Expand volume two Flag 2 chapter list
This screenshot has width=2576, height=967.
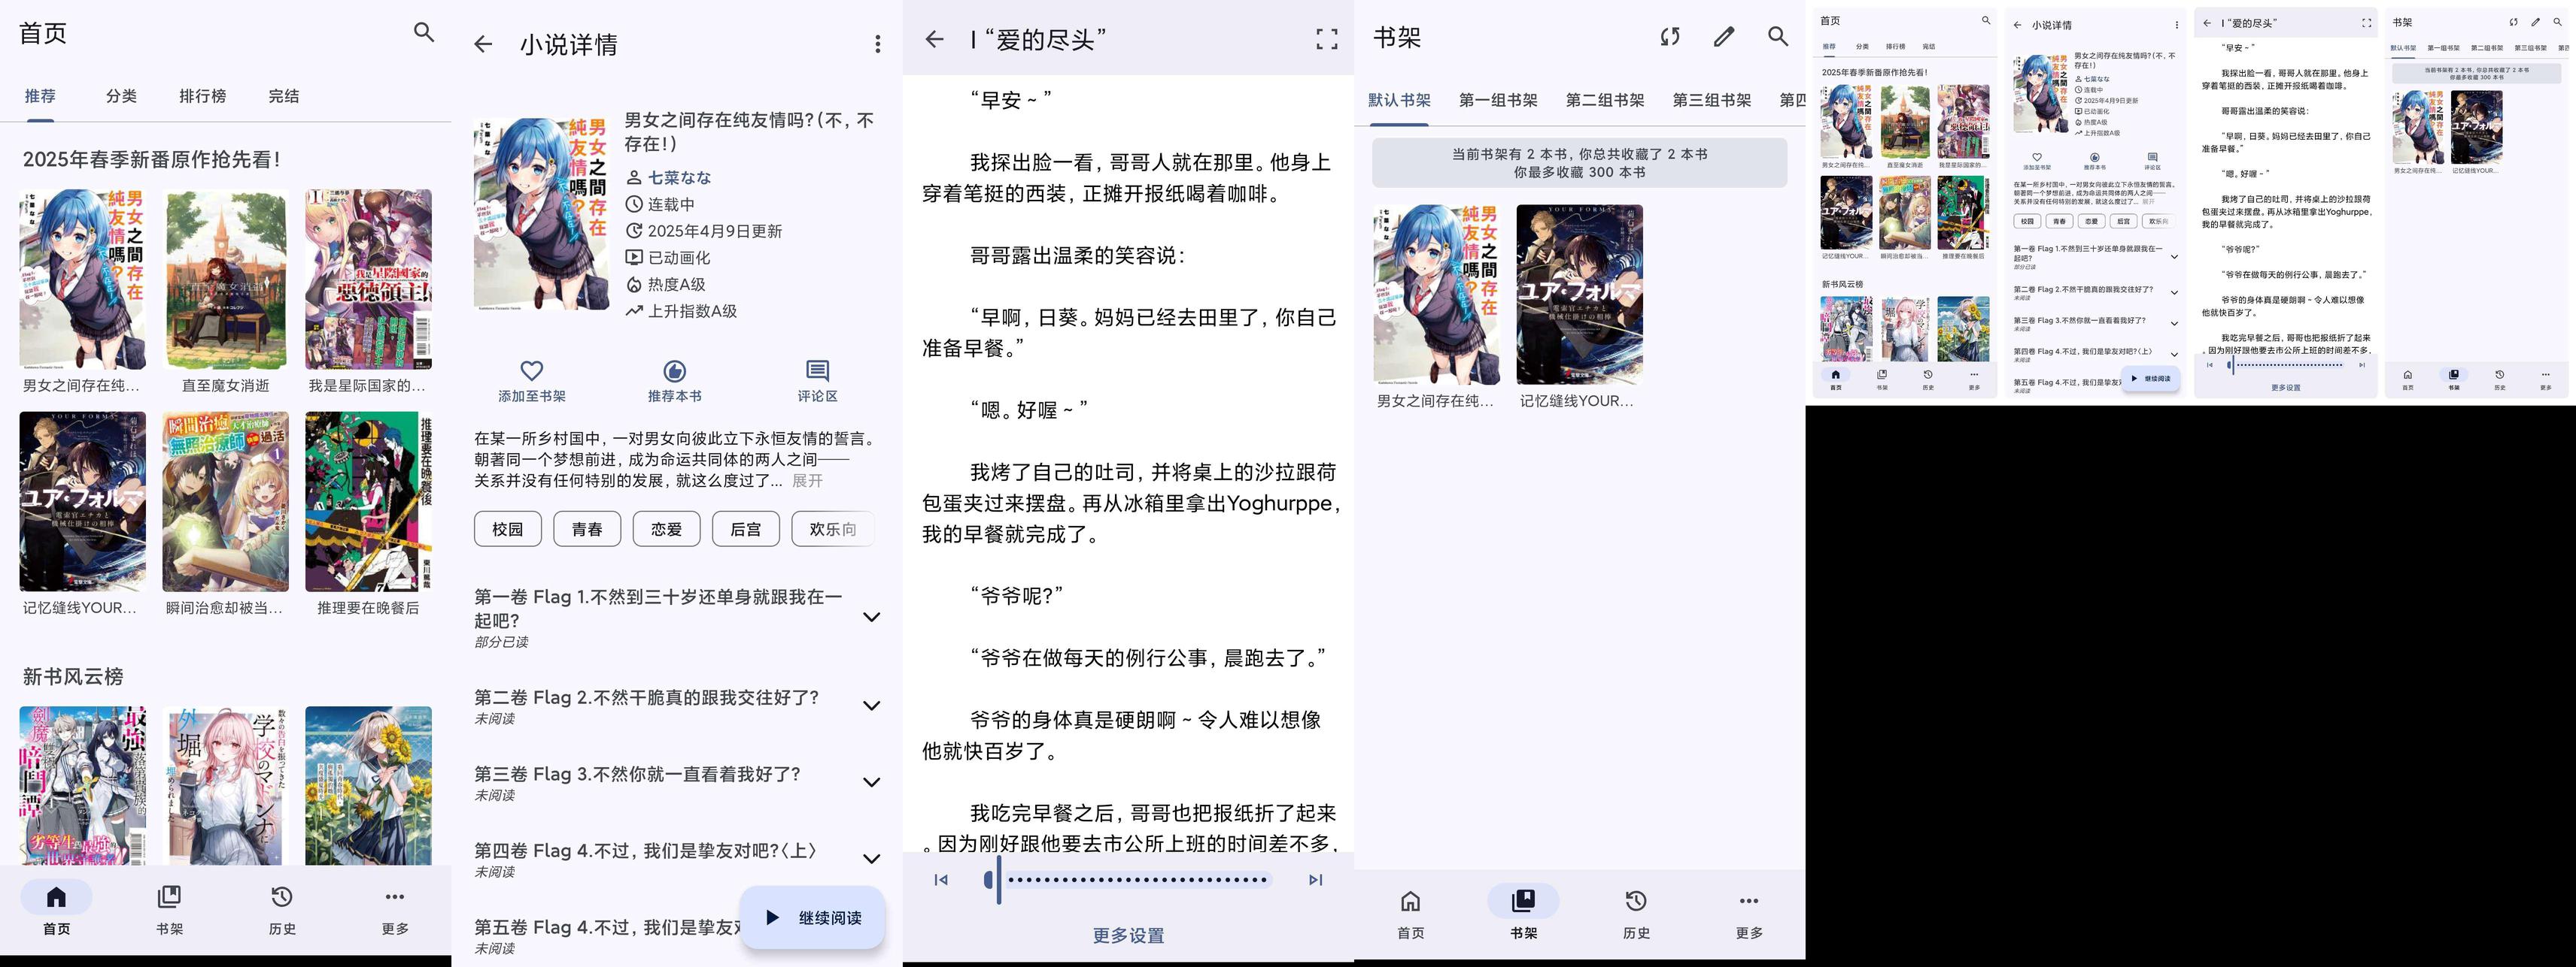tap(871, 706)
